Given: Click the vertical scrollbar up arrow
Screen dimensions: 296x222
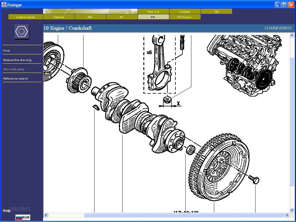Looking at the screenshot, I should click(292, 35).
